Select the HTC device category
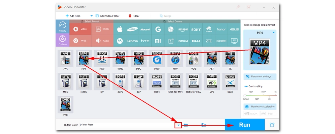Image resolution: width=335 pixels, height=134 pixels. (145, 41)
